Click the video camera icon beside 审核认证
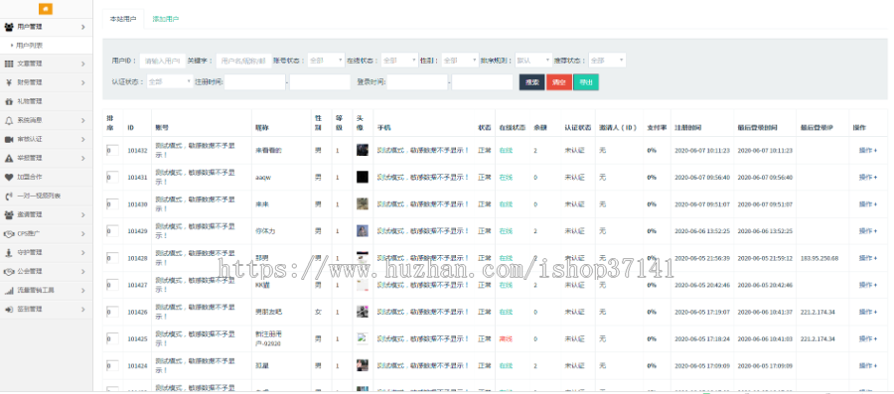Image resolution: width=894 pixels, height=394 pixels. (9, 139)
